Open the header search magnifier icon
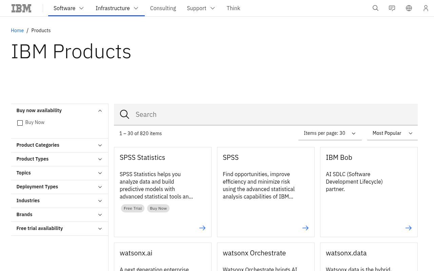The height and width of the screenshot is (271, 434). click(375, 8)
